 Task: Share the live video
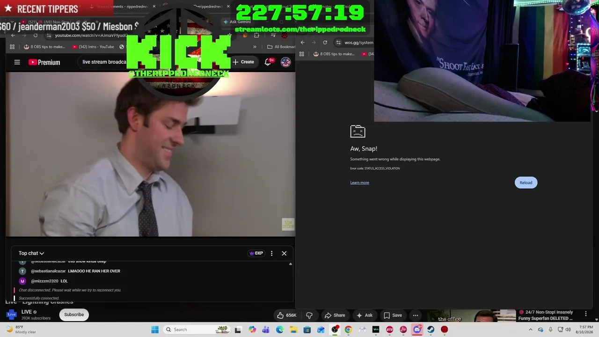tap(335, 315)
